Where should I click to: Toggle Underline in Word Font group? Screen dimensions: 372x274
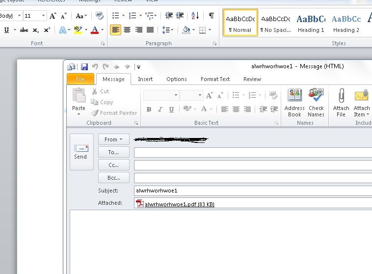(7, 30)
